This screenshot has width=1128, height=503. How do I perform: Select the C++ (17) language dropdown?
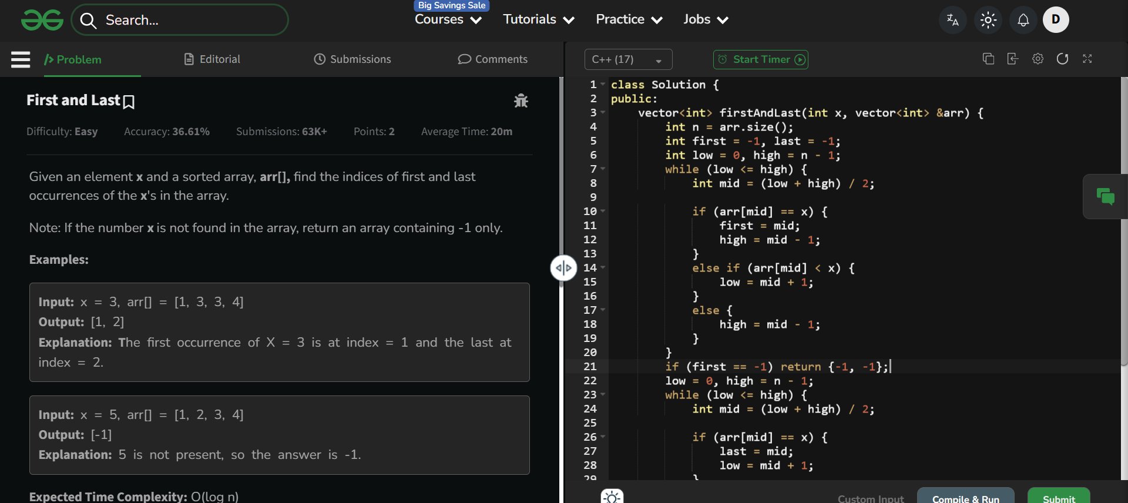click(x=627, y=59)
